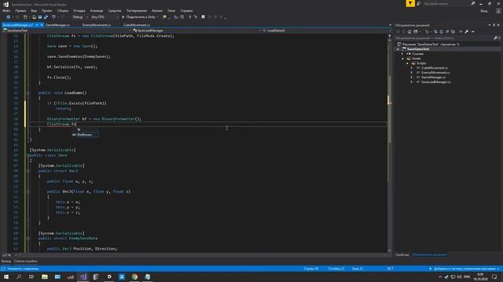Click Solution Explorer Collapse All icon

(447, 31)
